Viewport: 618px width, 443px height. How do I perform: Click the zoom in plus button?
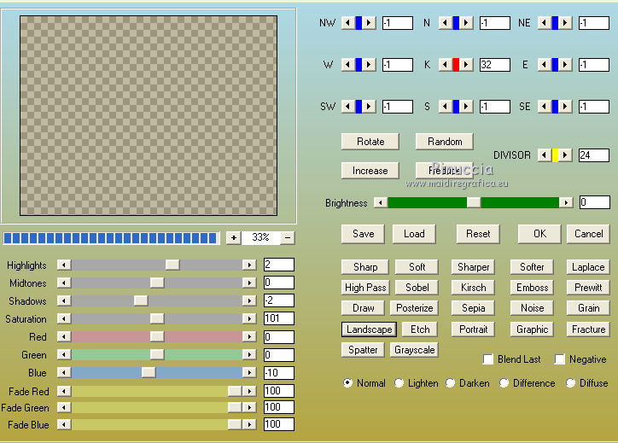click(234, 237)
